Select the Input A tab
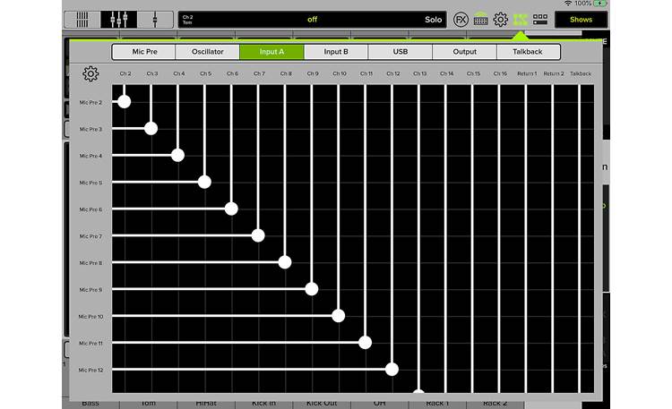 271,52
